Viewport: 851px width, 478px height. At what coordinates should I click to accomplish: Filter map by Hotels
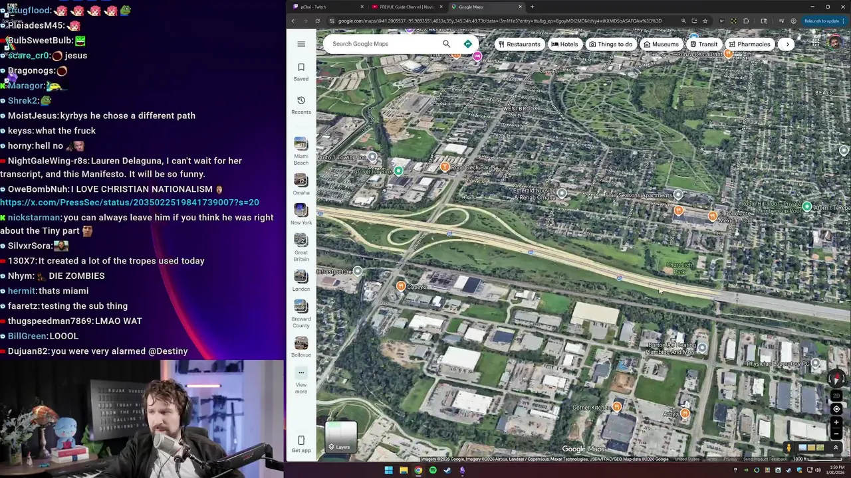564,44
